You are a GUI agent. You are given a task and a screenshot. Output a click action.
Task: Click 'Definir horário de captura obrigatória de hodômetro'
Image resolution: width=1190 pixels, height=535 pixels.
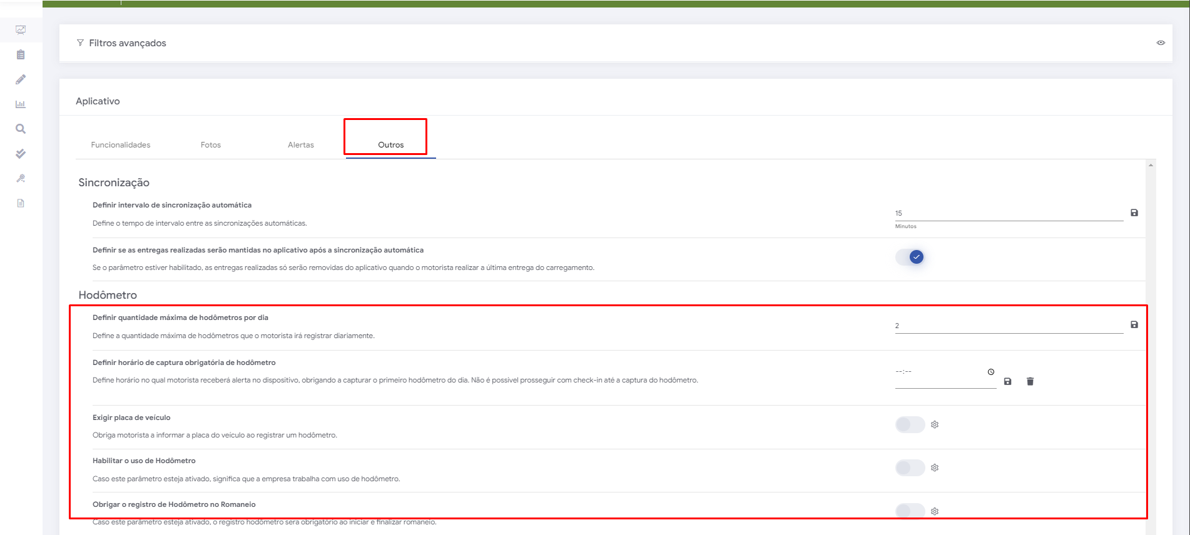[184, 362]
